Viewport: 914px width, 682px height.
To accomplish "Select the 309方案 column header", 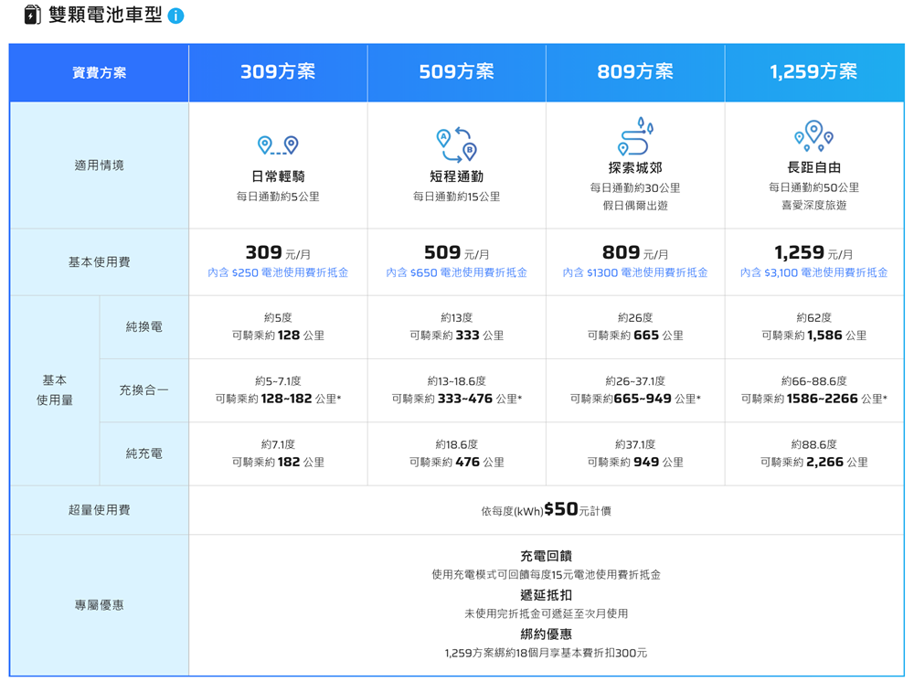I will pos(278,72).
